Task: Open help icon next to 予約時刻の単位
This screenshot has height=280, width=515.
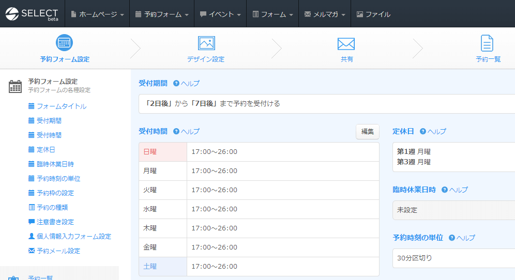Action: click(x=452, y=238)
